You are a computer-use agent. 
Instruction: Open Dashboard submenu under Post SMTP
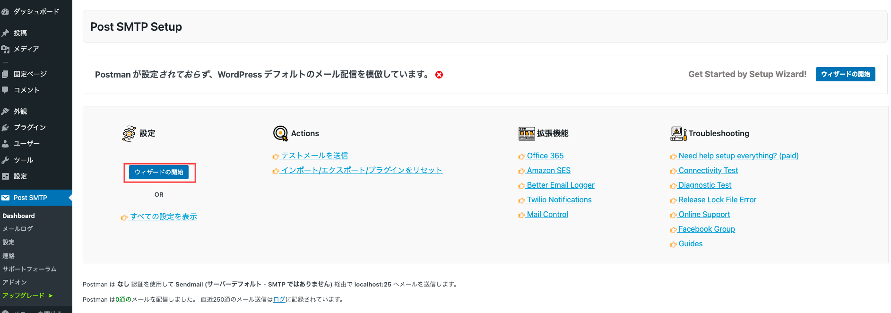18,216
